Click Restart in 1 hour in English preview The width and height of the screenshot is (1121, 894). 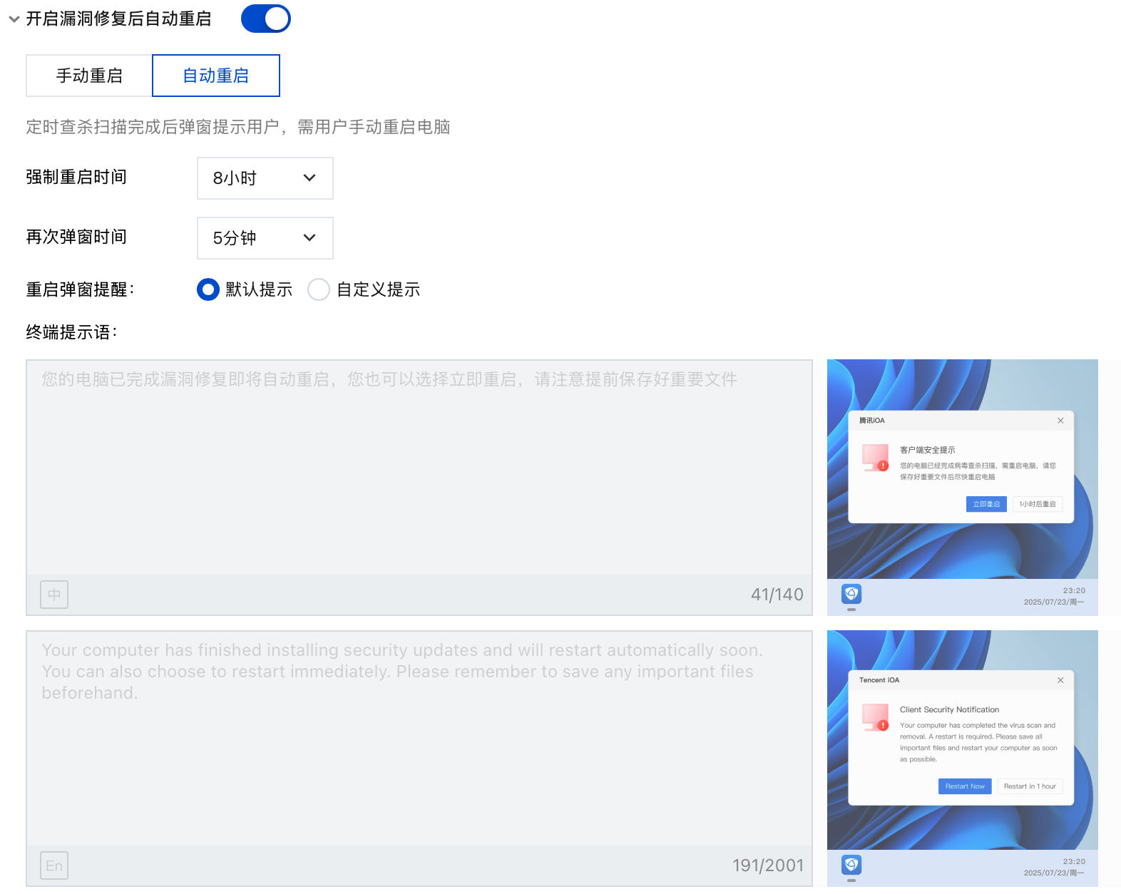[1030, 786]
